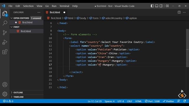Click Ln 17, Col 29 status item
Viewport: 189px width, 106px height.
[94, 101]
